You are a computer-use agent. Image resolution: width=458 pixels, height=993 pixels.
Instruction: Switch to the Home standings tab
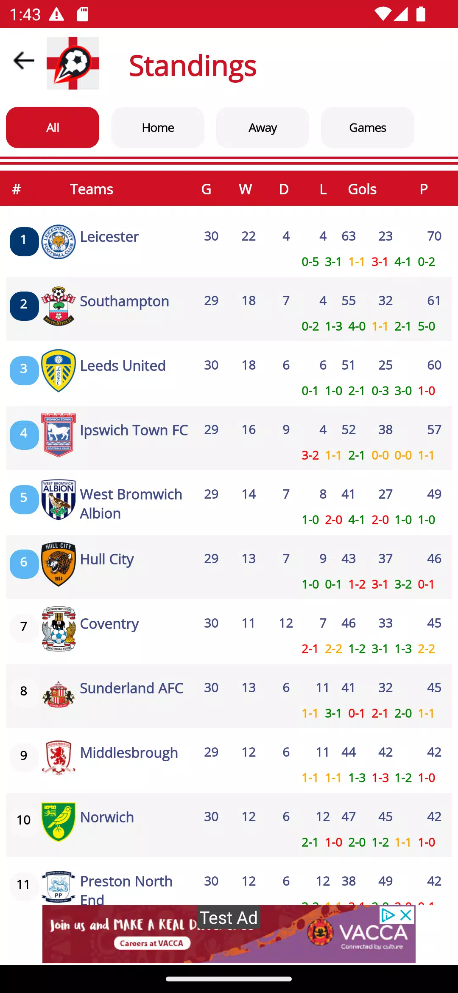pos(158,128)
